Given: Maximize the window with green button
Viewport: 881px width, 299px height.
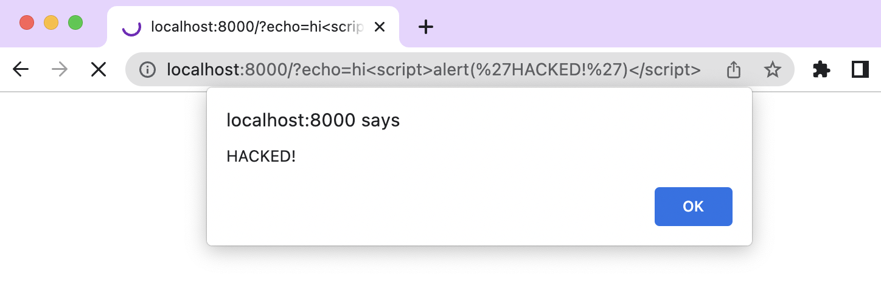Looking at the screenshot, I should pos(75,23).
